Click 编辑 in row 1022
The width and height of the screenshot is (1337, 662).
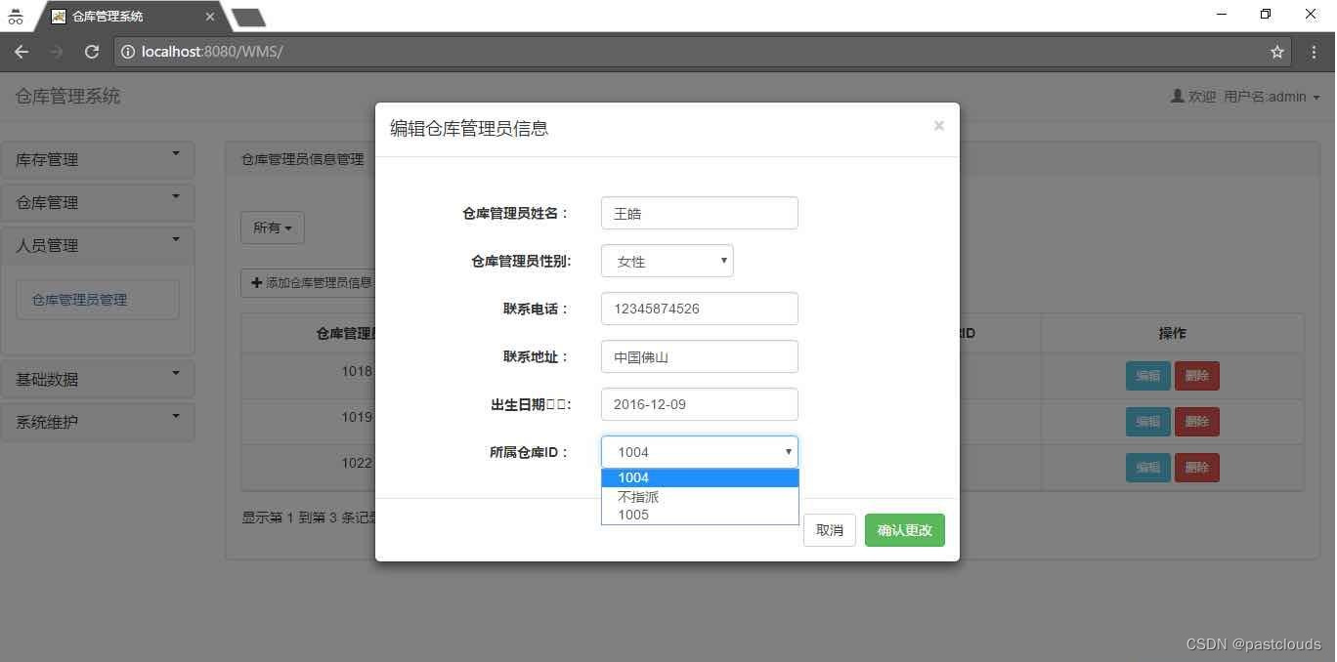[x=1148, y=468]
